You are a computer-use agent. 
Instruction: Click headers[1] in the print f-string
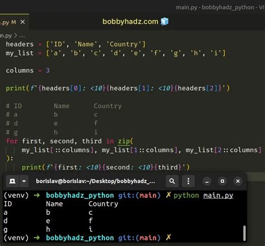coord(130,88)
